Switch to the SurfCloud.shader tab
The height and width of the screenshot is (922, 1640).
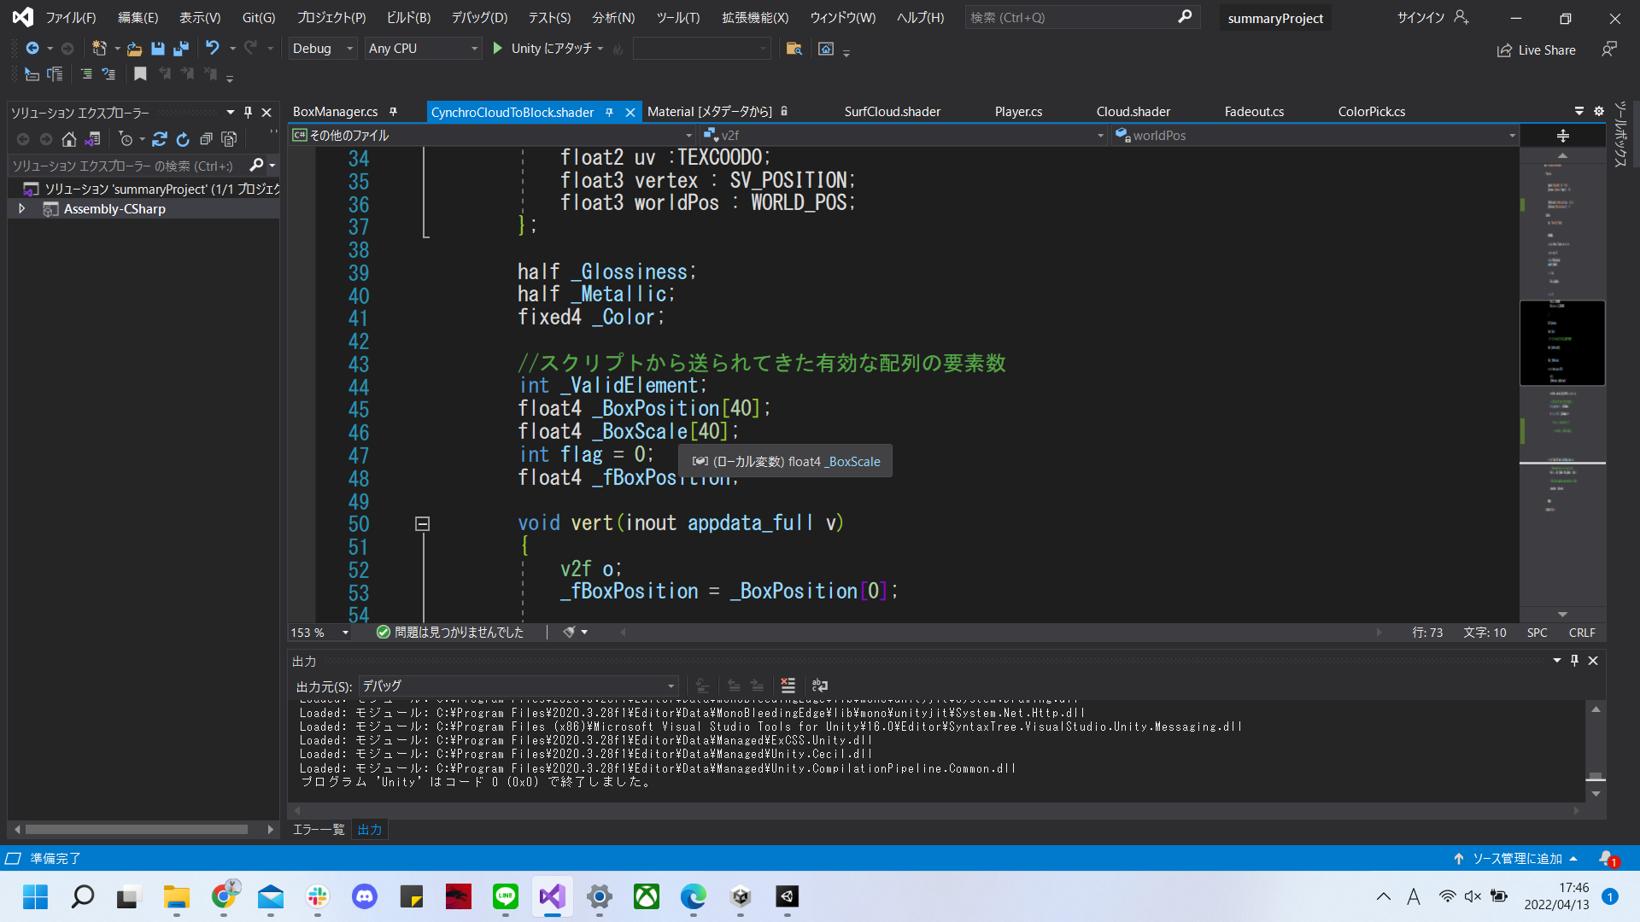[893, 112]
